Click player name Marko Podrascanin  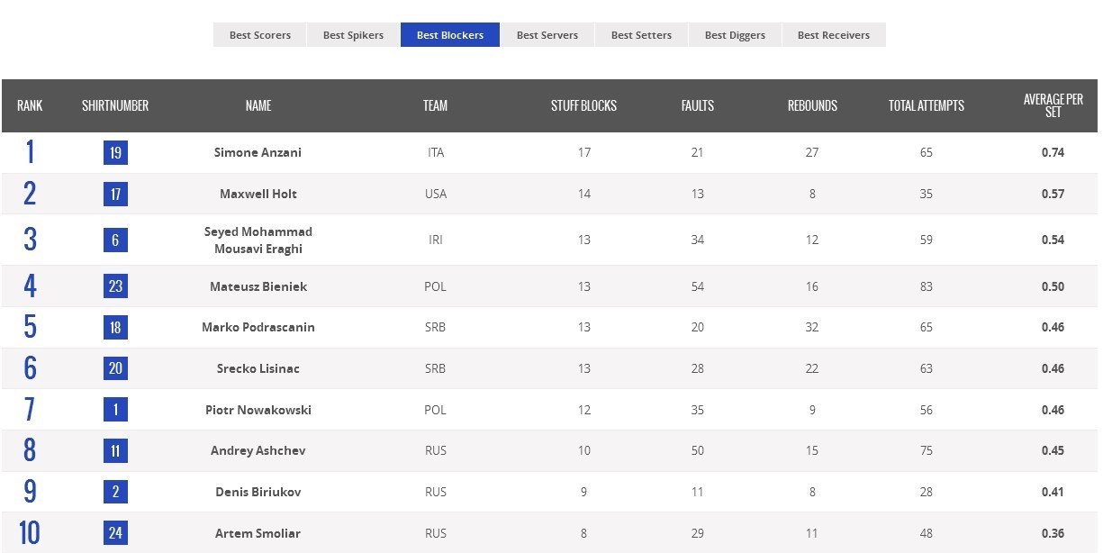coord(258,327)
